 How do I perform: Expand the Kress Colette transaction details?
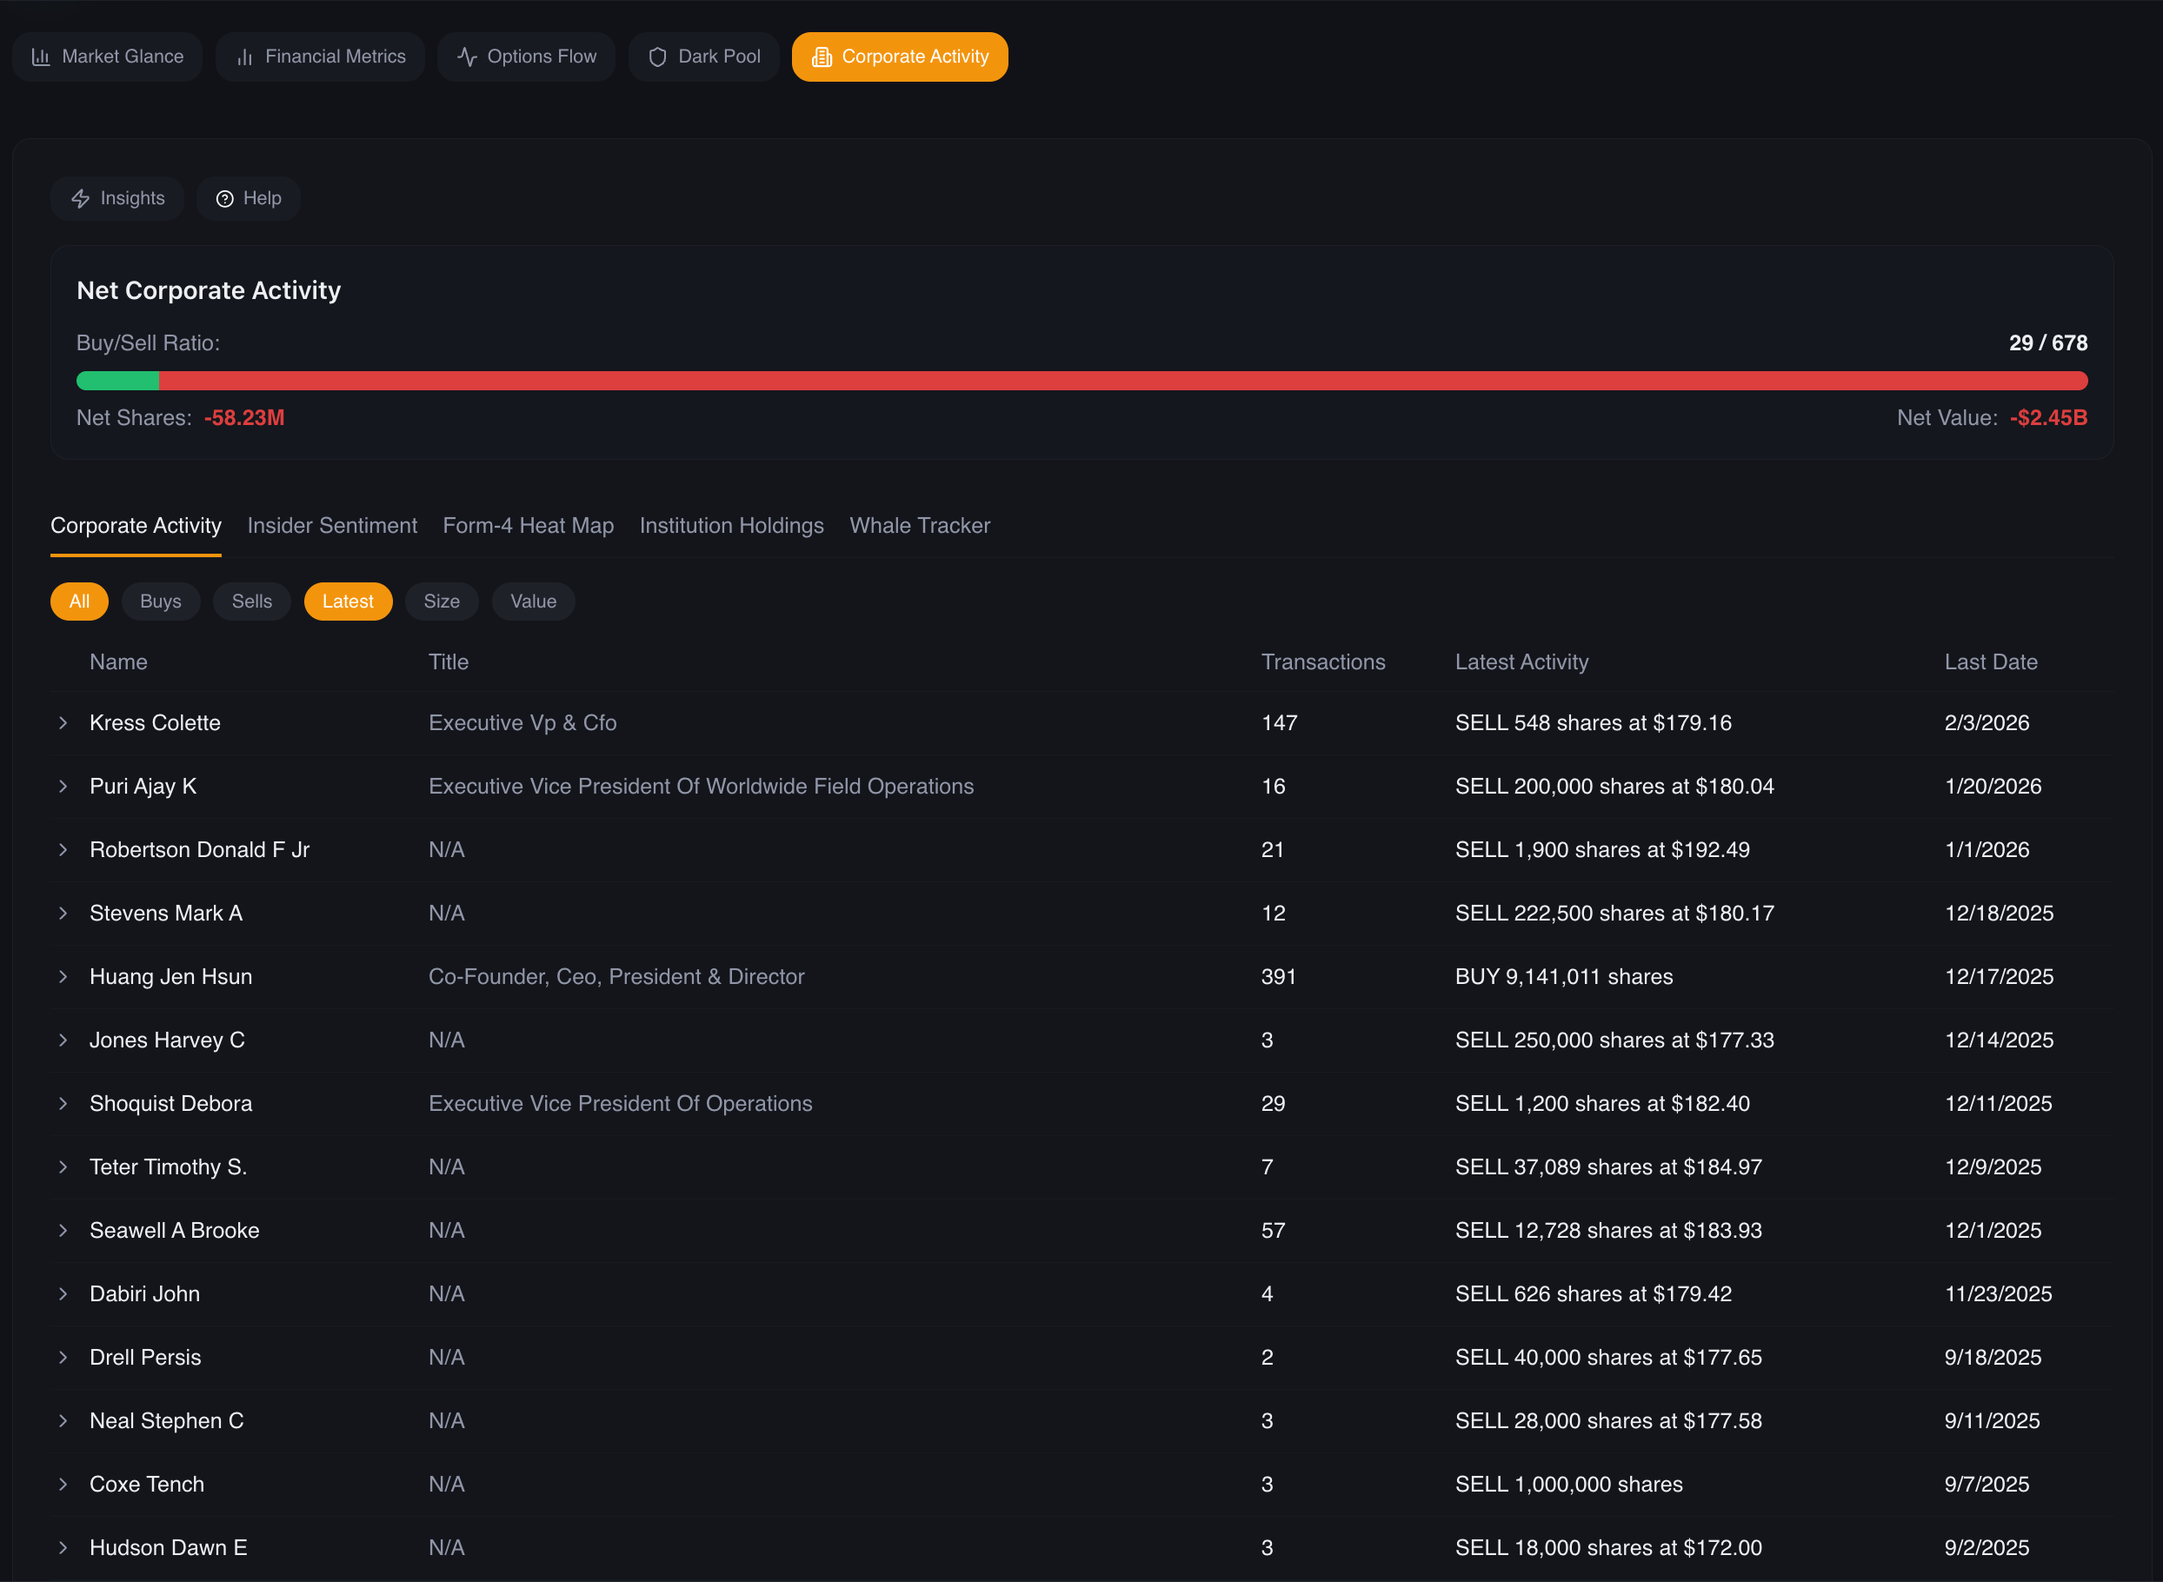pyautogui.click(x=63, y=723)
